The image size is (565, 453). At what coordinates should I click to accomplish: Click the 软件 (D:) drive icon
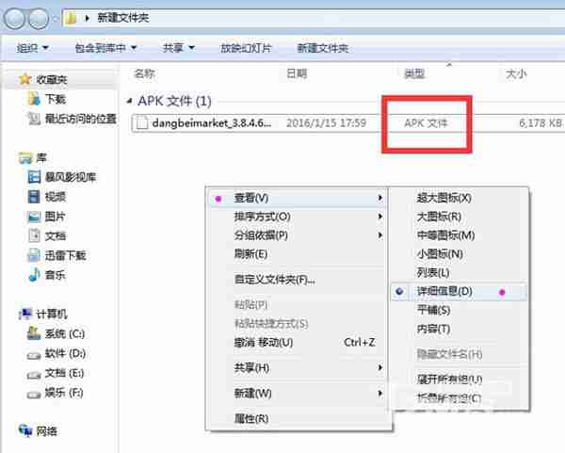[34, 355]
